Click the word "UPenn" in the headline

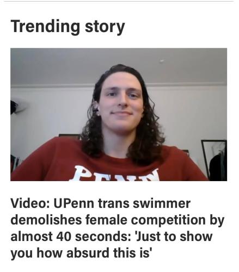pyautogui.click(x=74, y=203)
